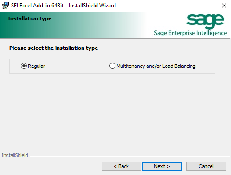Go to the next step with Next >

162,166
